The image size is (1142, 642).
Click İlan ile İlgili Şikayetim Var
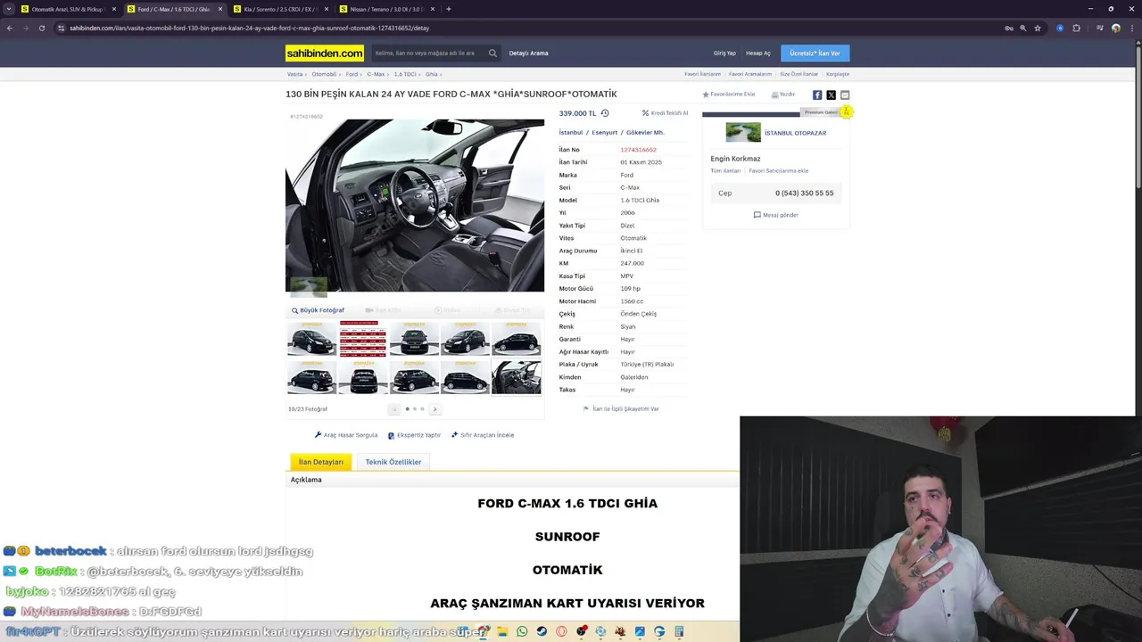(621, 409)
